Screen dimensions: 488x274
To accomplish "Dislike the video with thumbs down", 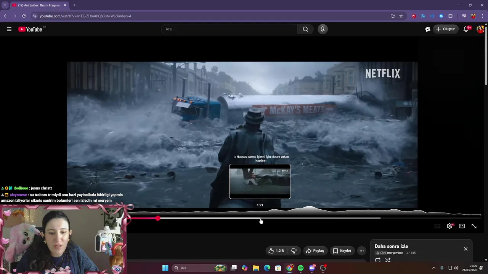I will click(294, 251).
